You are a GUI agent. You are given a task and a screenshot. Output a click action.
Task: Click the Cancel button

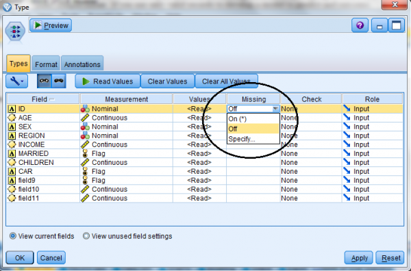point(51,258)
